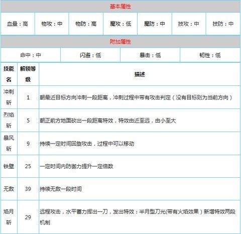Select the 冲刺斩 skill name

point(9,97)
